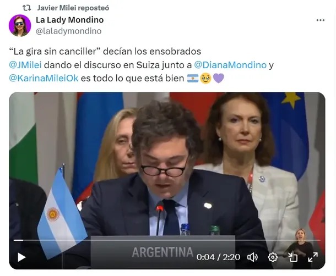Open the @JMilei mention
This screenshot has width=336, height=276.
pos(25,65)
